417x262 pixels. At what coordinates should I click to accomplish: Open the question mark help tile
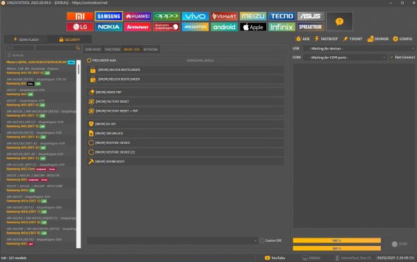[x=339, y=22]
